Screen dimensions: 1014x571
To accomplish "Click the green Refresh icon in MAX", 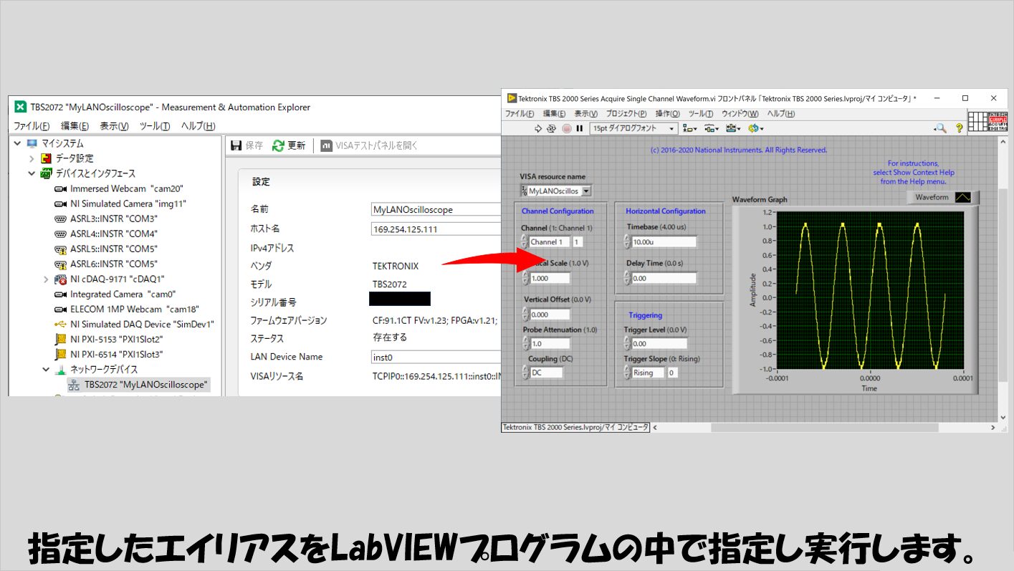I will click(278, 145).
